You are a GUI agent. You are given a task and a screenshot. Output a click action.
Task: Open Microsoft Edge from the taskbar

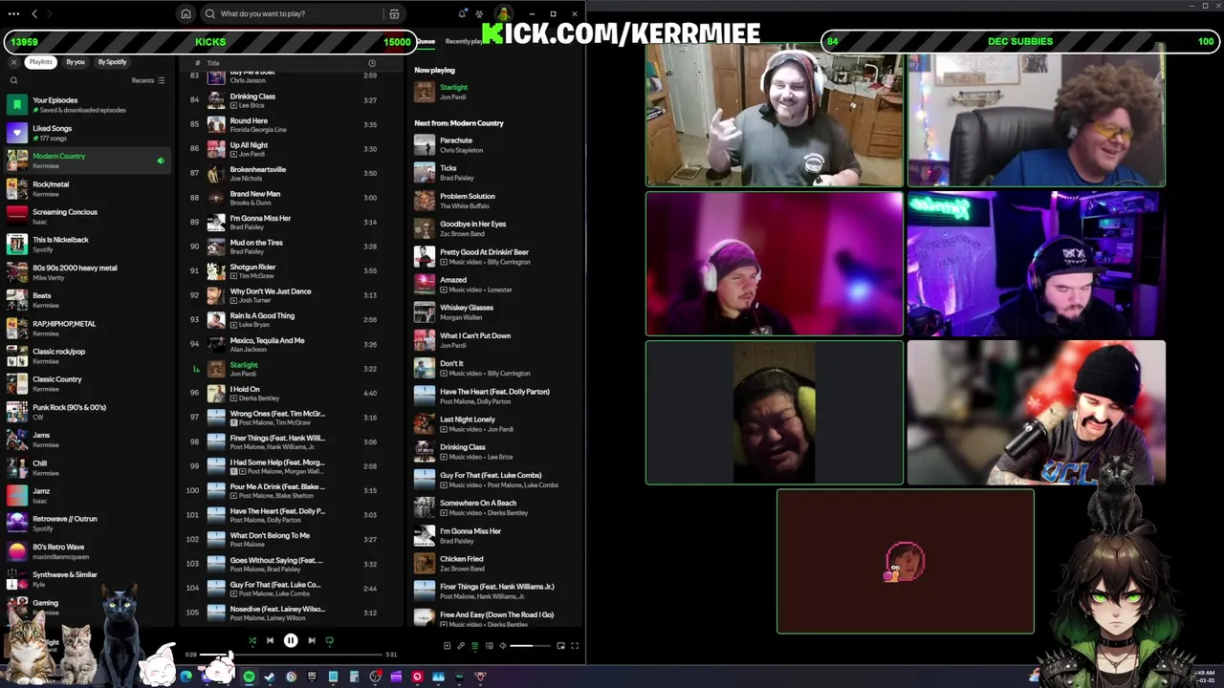(x=186, y=677)
